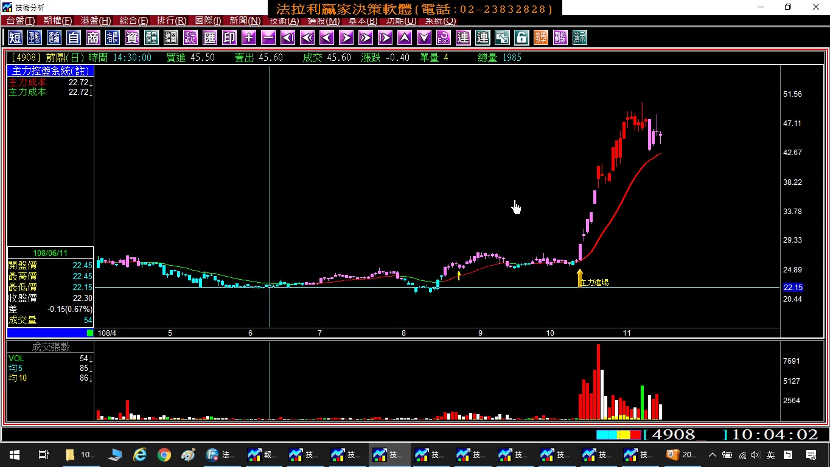Click the 主力控盤系統(註) panel header

[x=51, y=71]
